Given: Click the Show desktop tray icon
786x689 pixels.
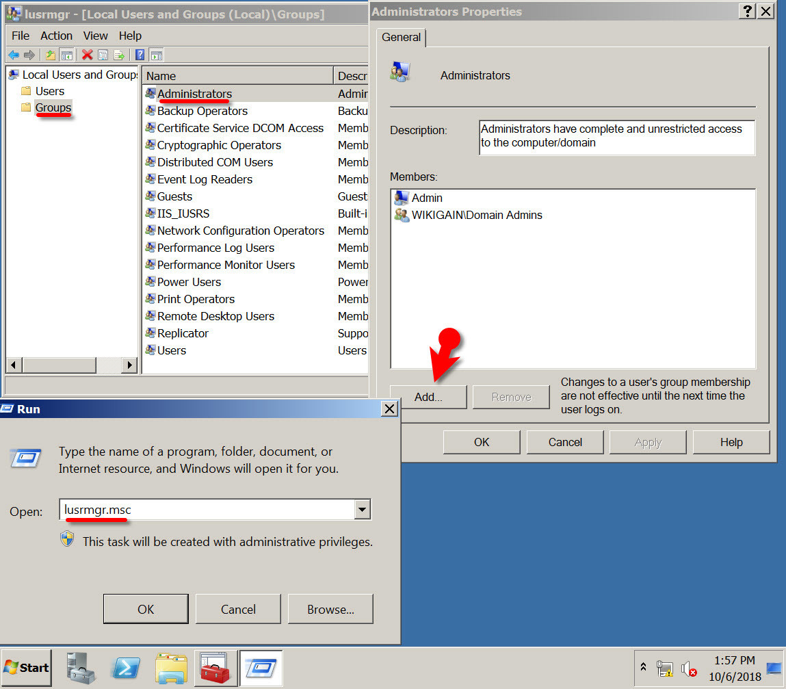Looking at the screenshot, I should [x=774, y=668].
